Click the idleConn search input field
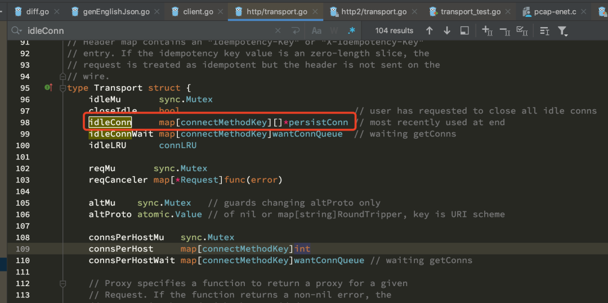Screen dimensions: 608x303 point(147,30)
